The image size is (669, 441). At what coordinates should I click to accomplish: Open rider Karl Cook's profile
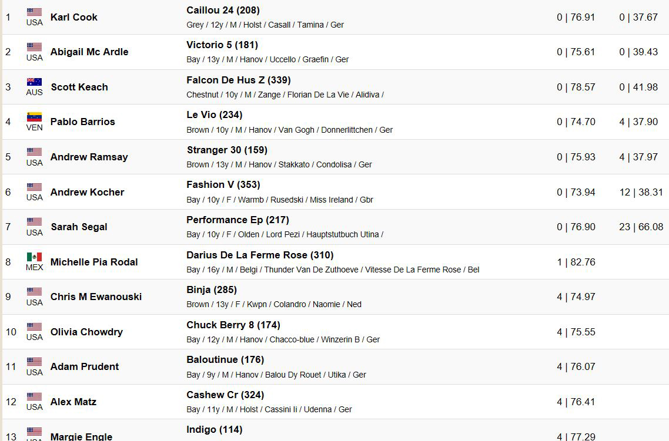74,17
